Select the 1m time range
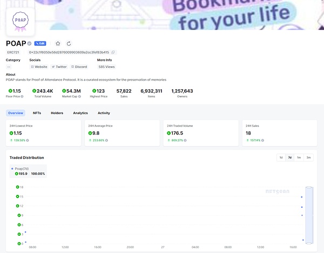 (x=299, y=157)
